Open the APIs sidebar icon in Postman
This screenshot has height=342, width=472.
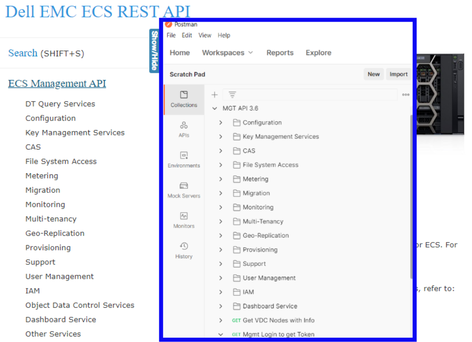tap(184, 130)
